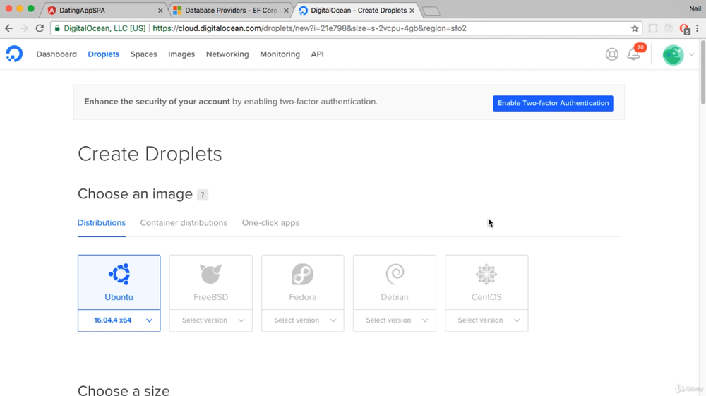
Task: Reload the page with refresh icon
Action: (40, 28)
